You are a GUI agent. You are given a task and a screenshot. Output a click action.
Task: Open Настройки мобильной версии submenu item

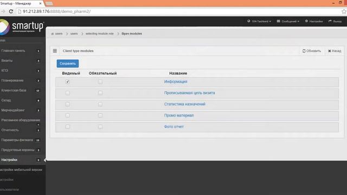21,170
